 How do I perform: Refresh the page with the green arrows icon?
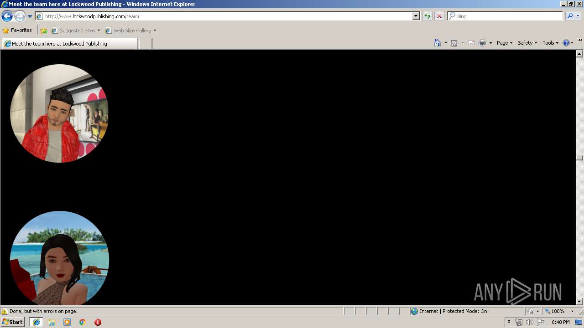point(428,16)
